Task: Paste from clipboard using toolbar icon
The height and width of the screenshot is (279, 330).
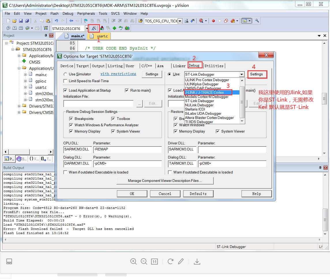Action: tap(48, 21)
